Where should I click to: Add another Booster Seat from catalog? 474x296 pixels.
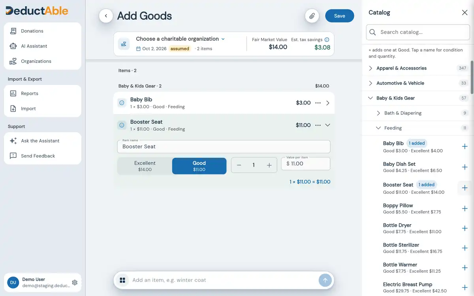pos(465,188)
